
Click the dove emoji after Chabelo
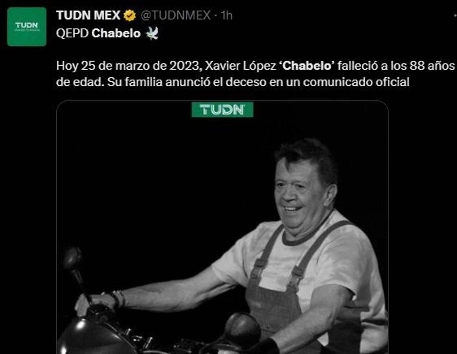click(152, 33)
